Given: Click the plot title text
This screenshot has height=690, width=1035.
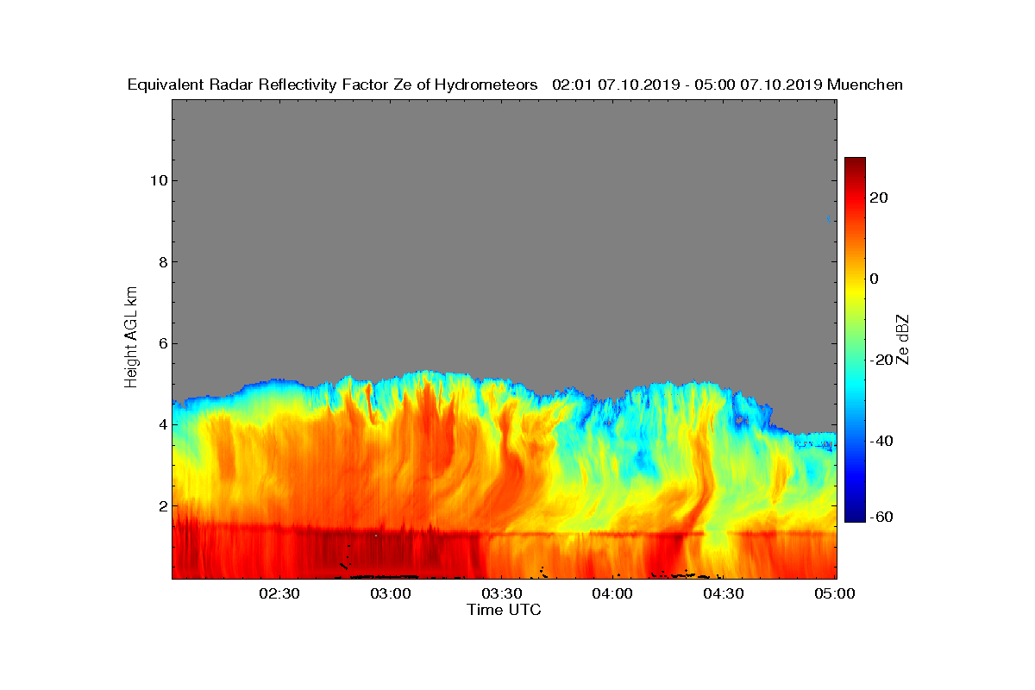Looking at the screenshot, I should click(515, 85).
